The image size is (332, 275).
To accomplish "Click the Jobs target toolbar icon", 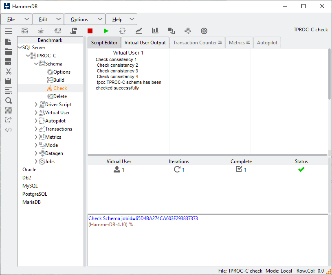I will click(x=204, y=31).
